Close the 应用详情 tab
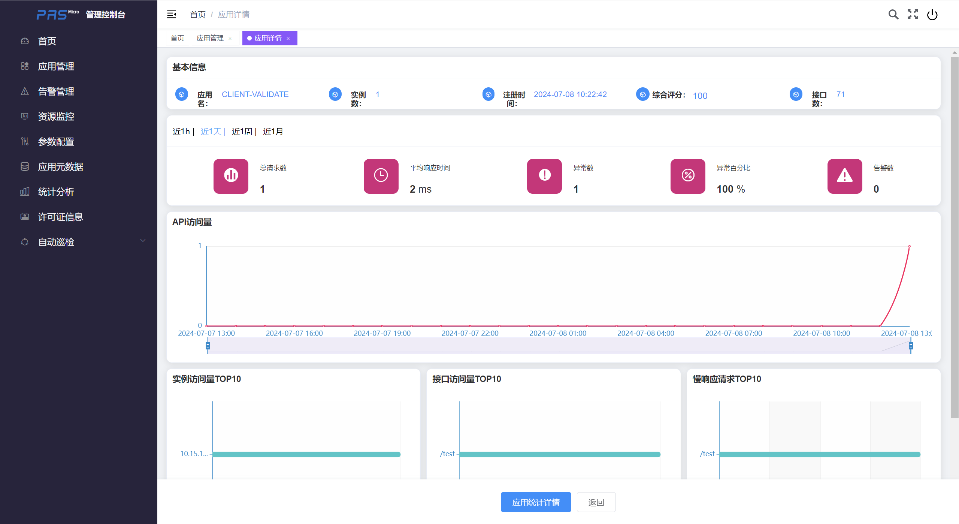 (x=288, y=39)
